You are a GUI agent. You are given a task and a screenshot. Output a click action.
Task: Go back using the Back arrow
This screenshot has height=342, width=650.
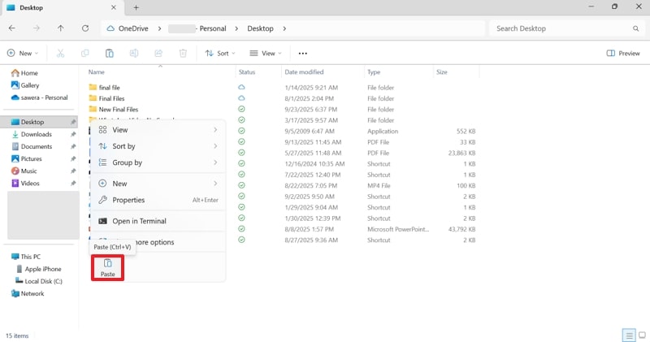(x=12, y=28)
